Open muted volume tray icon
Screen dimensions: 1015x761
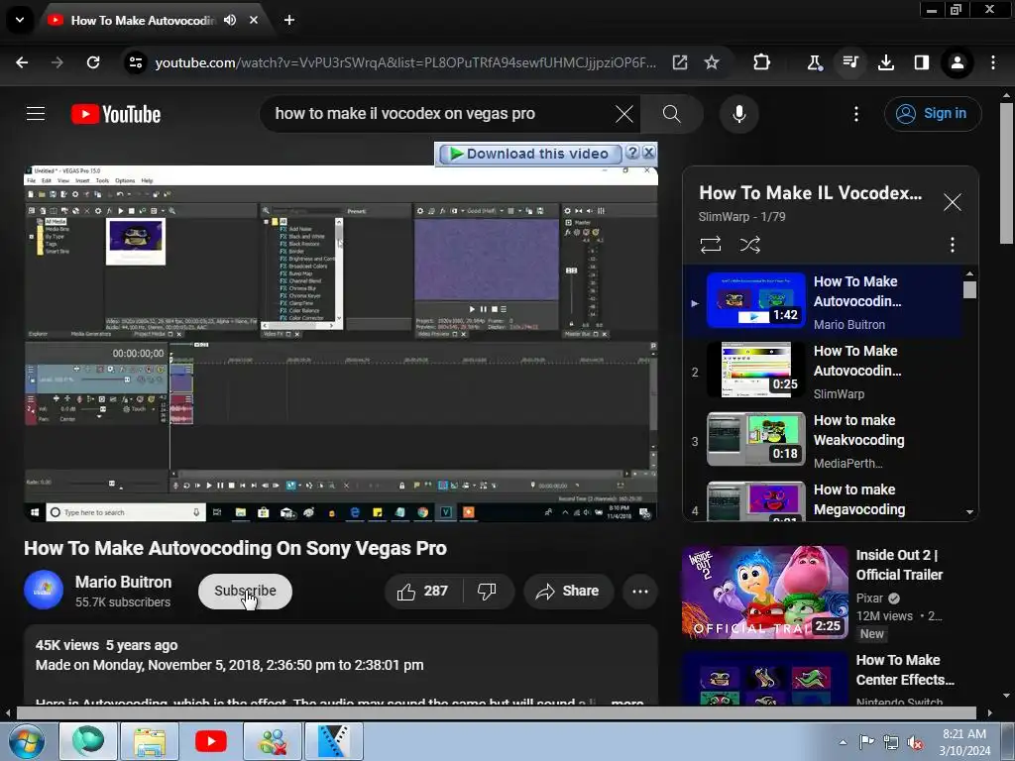(915, 743)
